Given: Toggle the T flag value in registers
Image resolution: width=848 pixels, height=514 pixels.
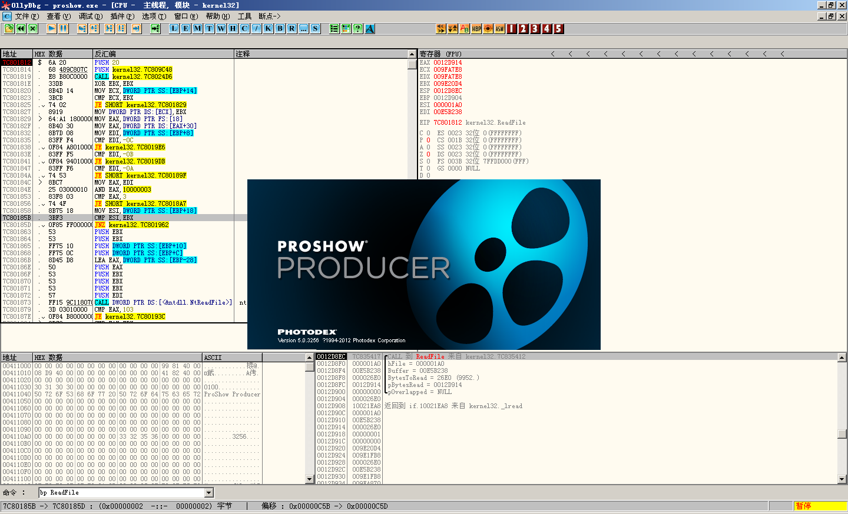Looking at the screenshot, I should point(428,168).
